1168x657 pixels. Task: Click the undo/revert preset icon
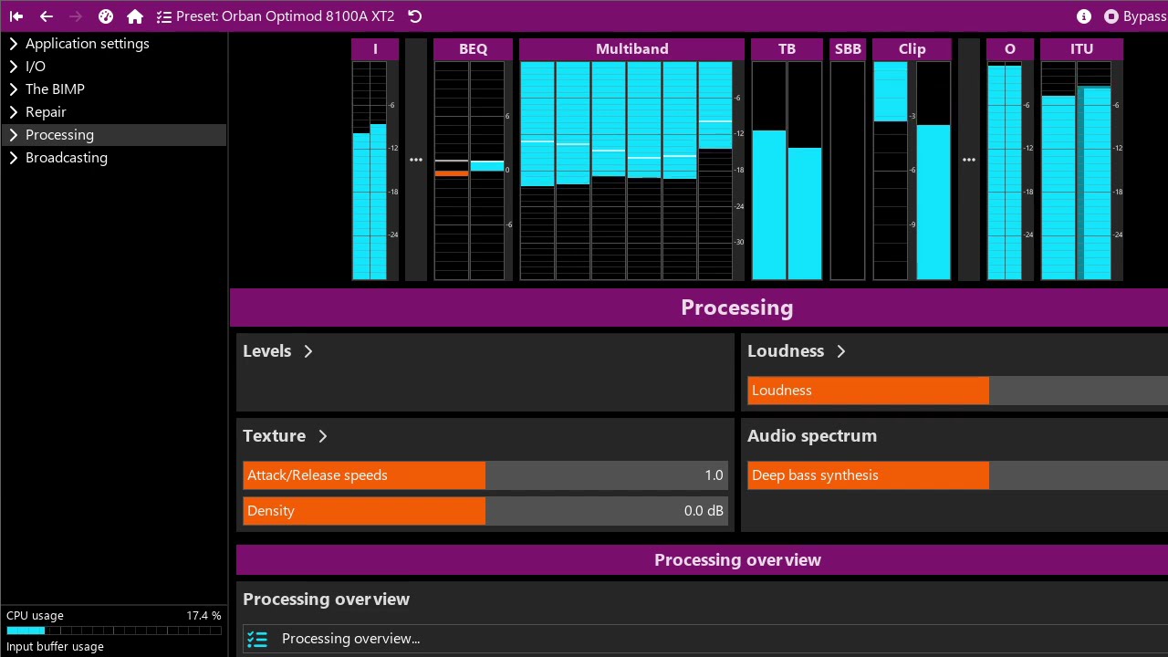point(415,16)
